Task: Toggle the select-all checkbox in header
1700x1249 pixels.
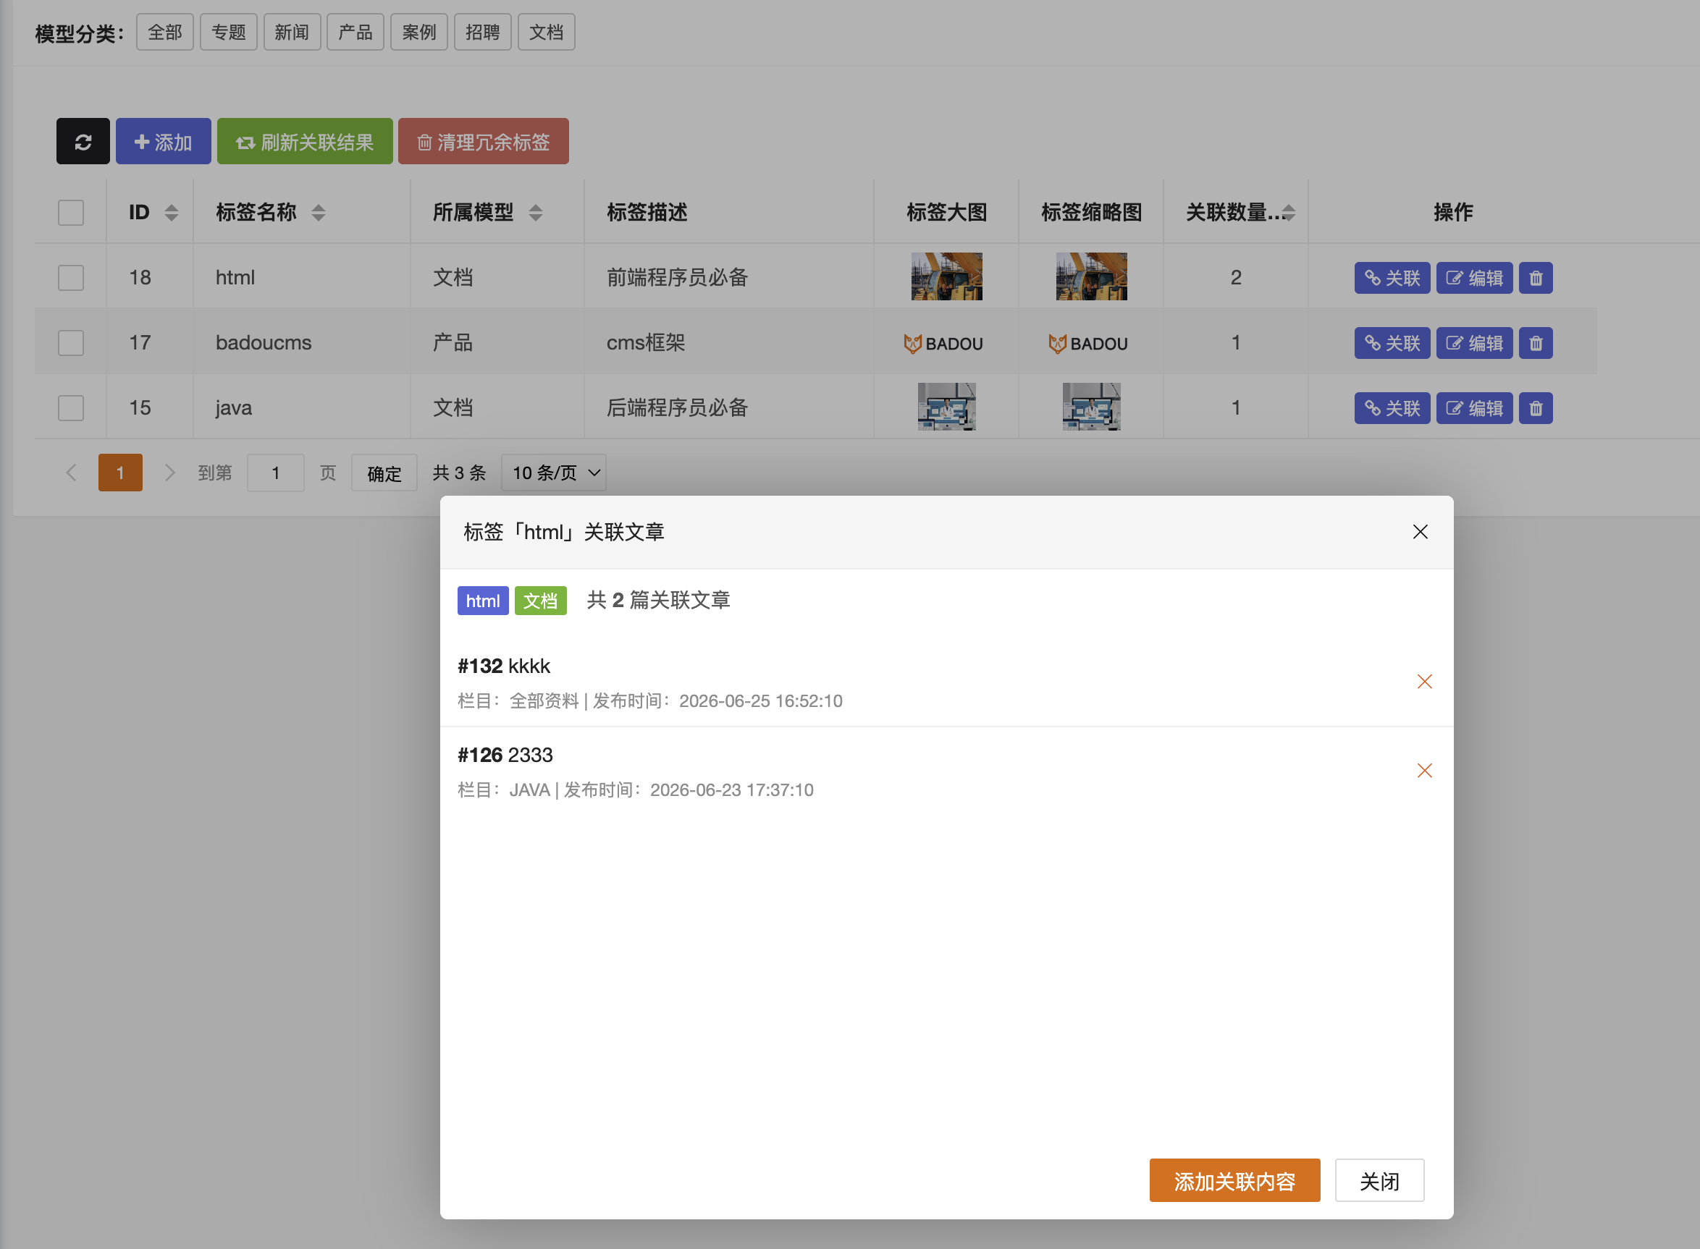Action: [71, 213]
